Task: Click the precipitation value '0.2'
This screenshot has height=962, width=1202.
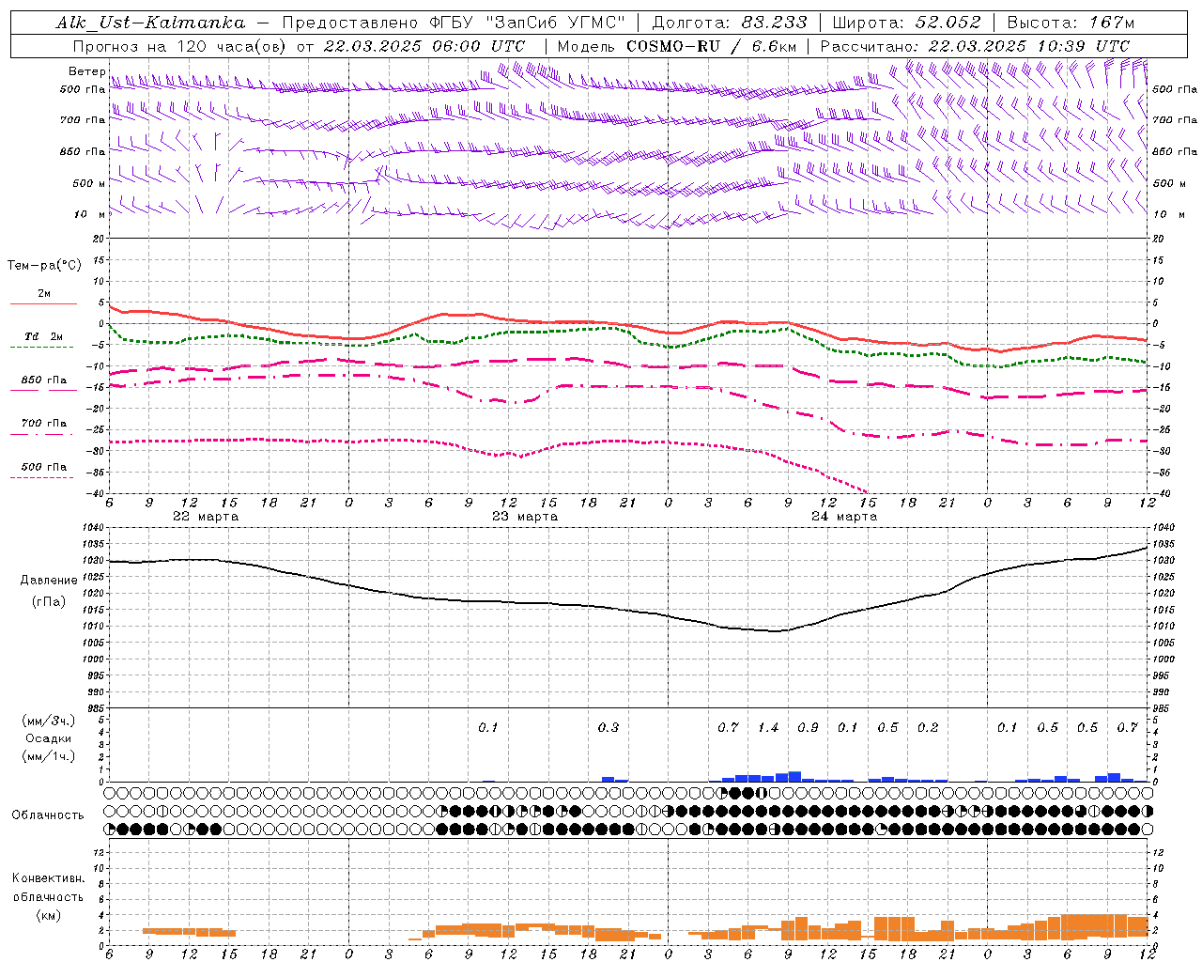Action: pyautogui.click(x=928, y=728)
